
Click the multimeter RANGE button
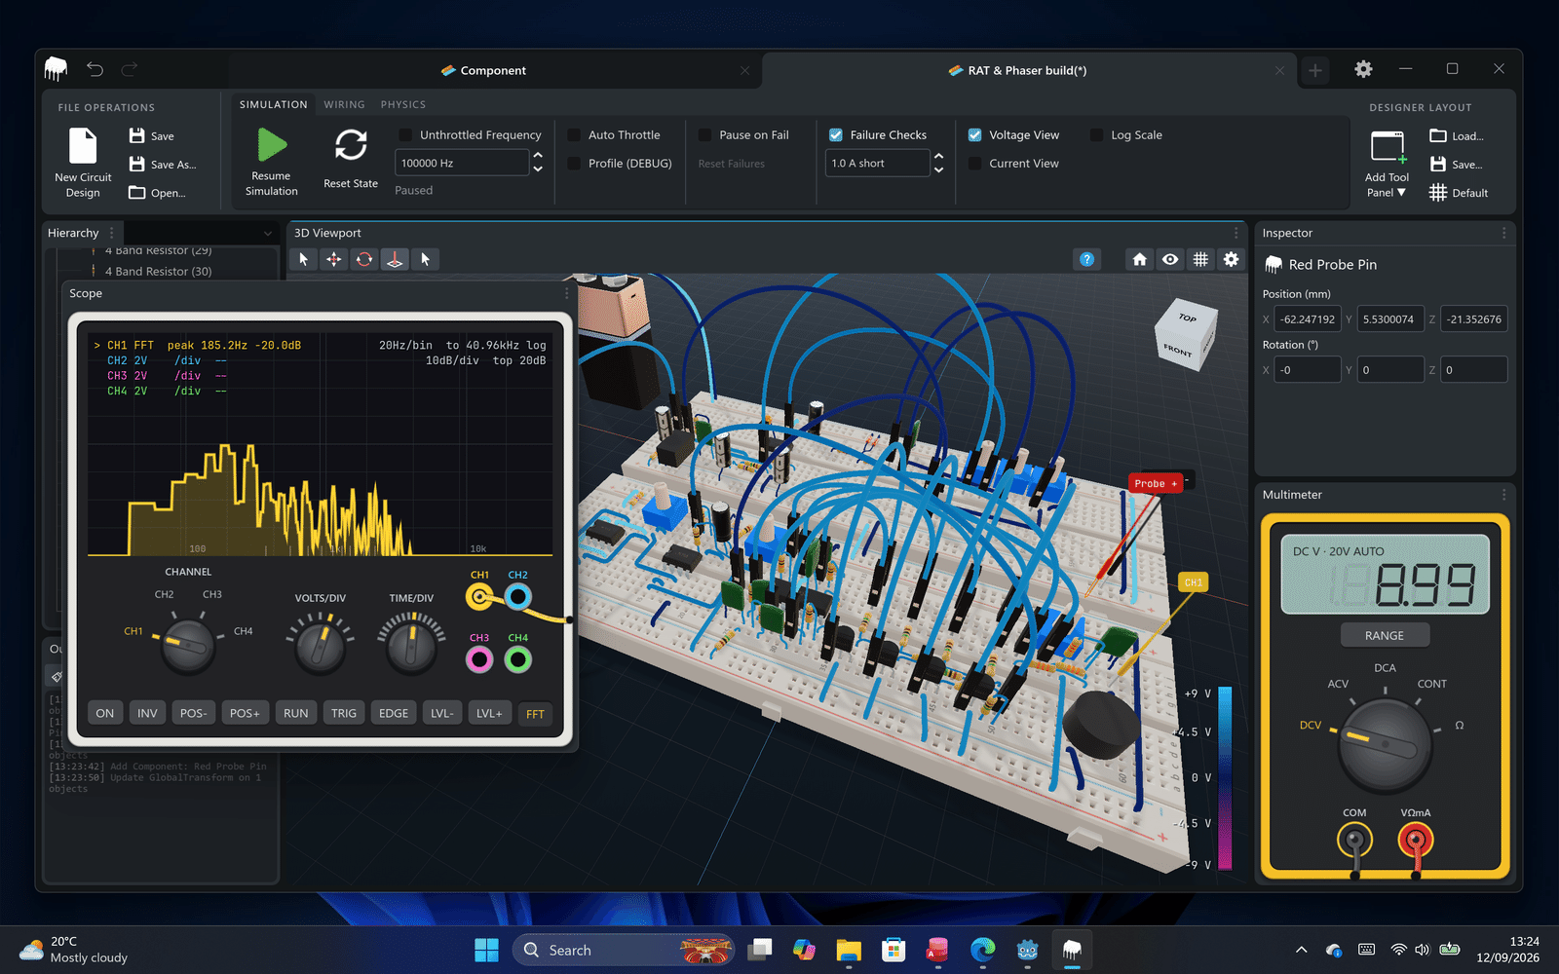[x=1385, y=635]
